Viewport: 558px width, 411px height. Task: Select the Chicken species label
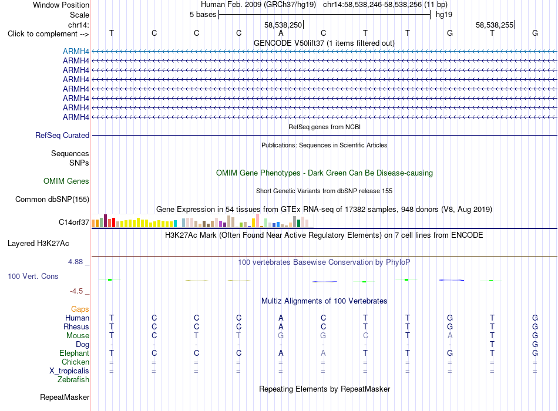75,362
